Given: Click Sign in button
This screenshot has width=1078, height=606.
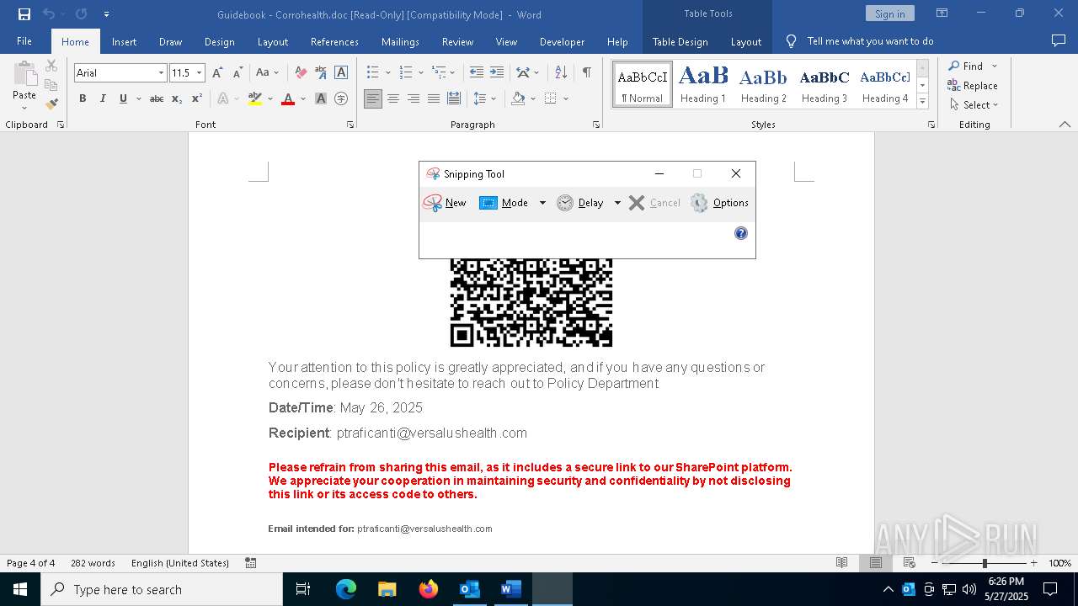Looking at the screenshot, I should 889,13.
